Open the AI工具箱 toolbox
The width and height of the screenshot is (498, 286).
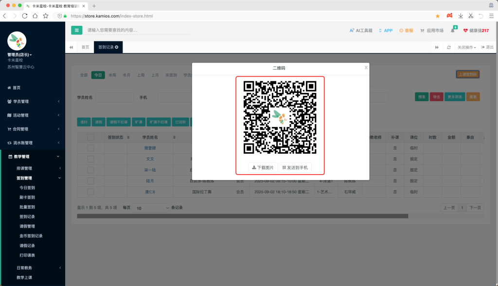coord(361,31)
